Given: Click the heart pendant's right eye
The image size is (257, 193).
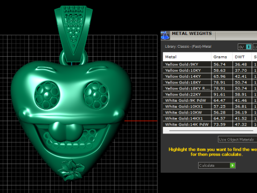Looking at the screenshot, I should coord(96,95).
